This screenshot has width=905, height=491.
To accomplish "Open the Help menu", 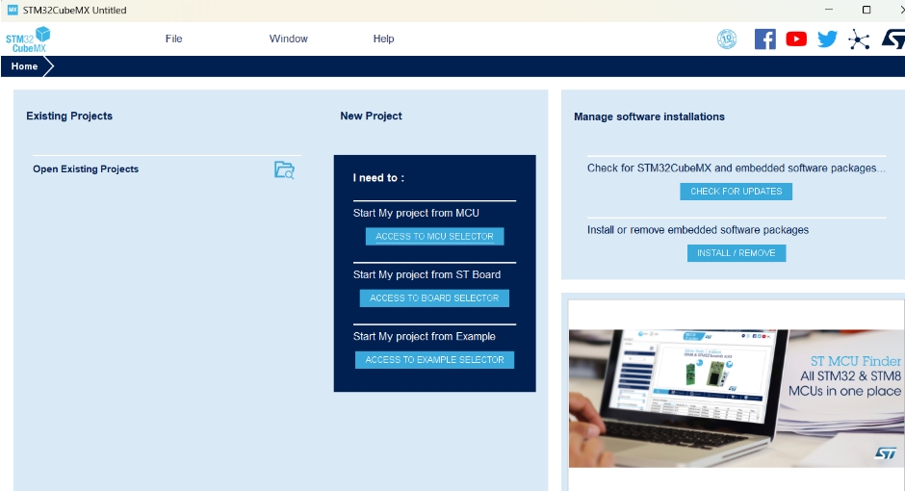I will [383, 39].
